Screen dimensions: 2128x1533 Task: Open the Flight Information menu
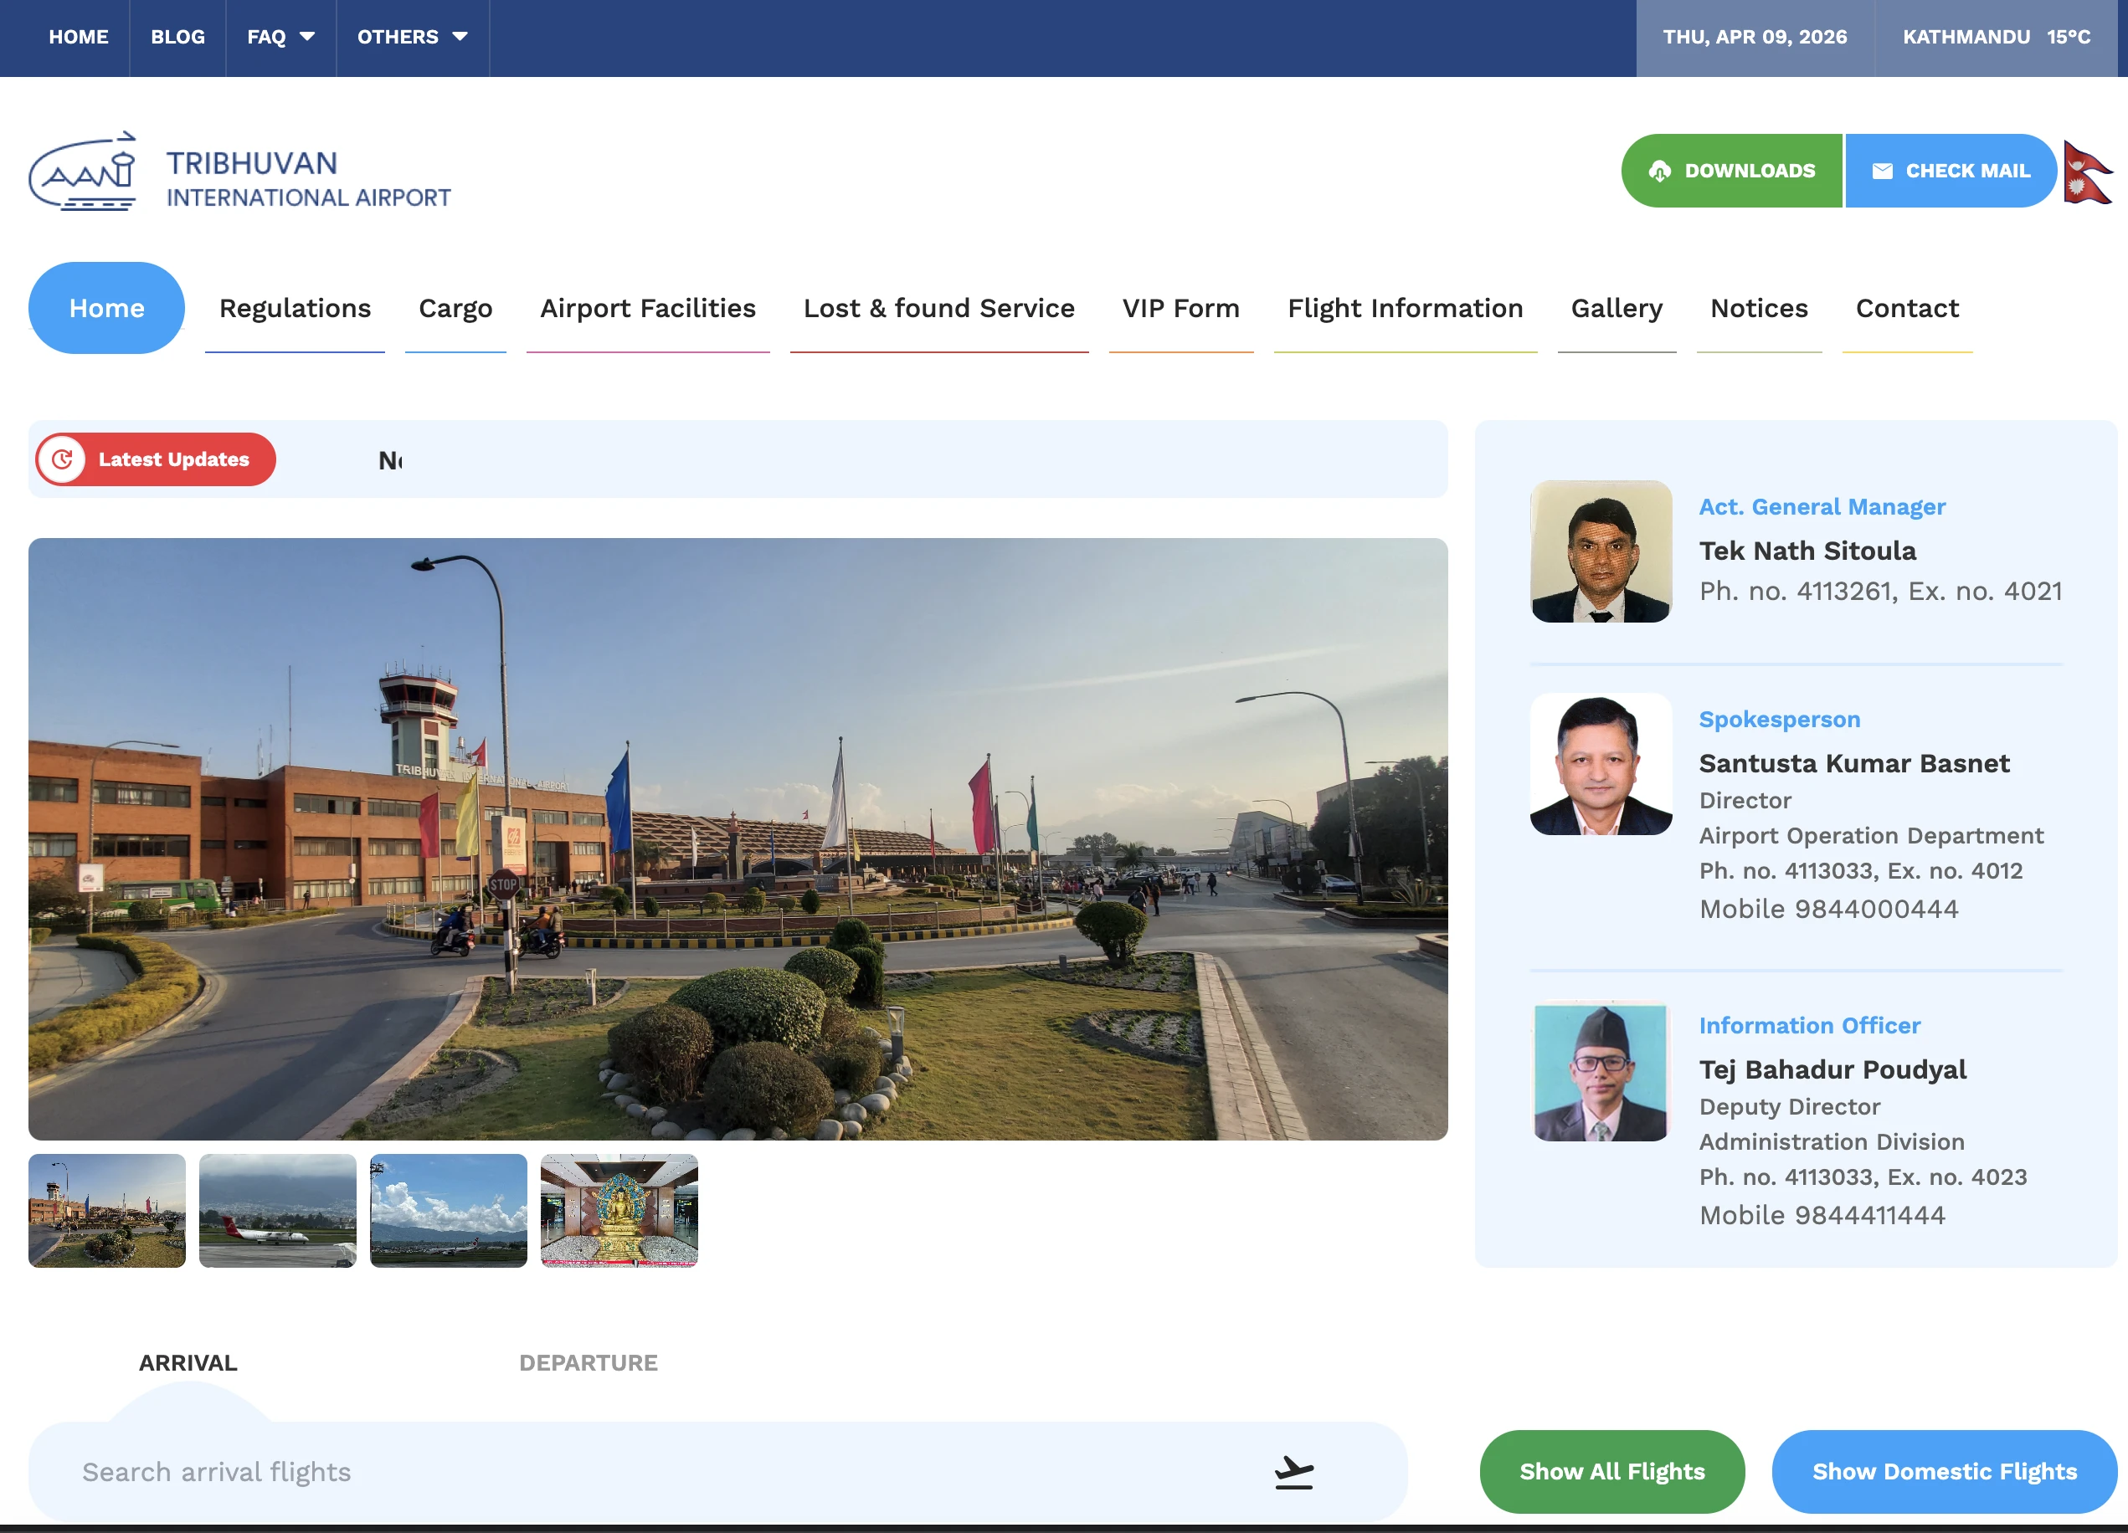pyautogui.click(x=1405, y=309)
